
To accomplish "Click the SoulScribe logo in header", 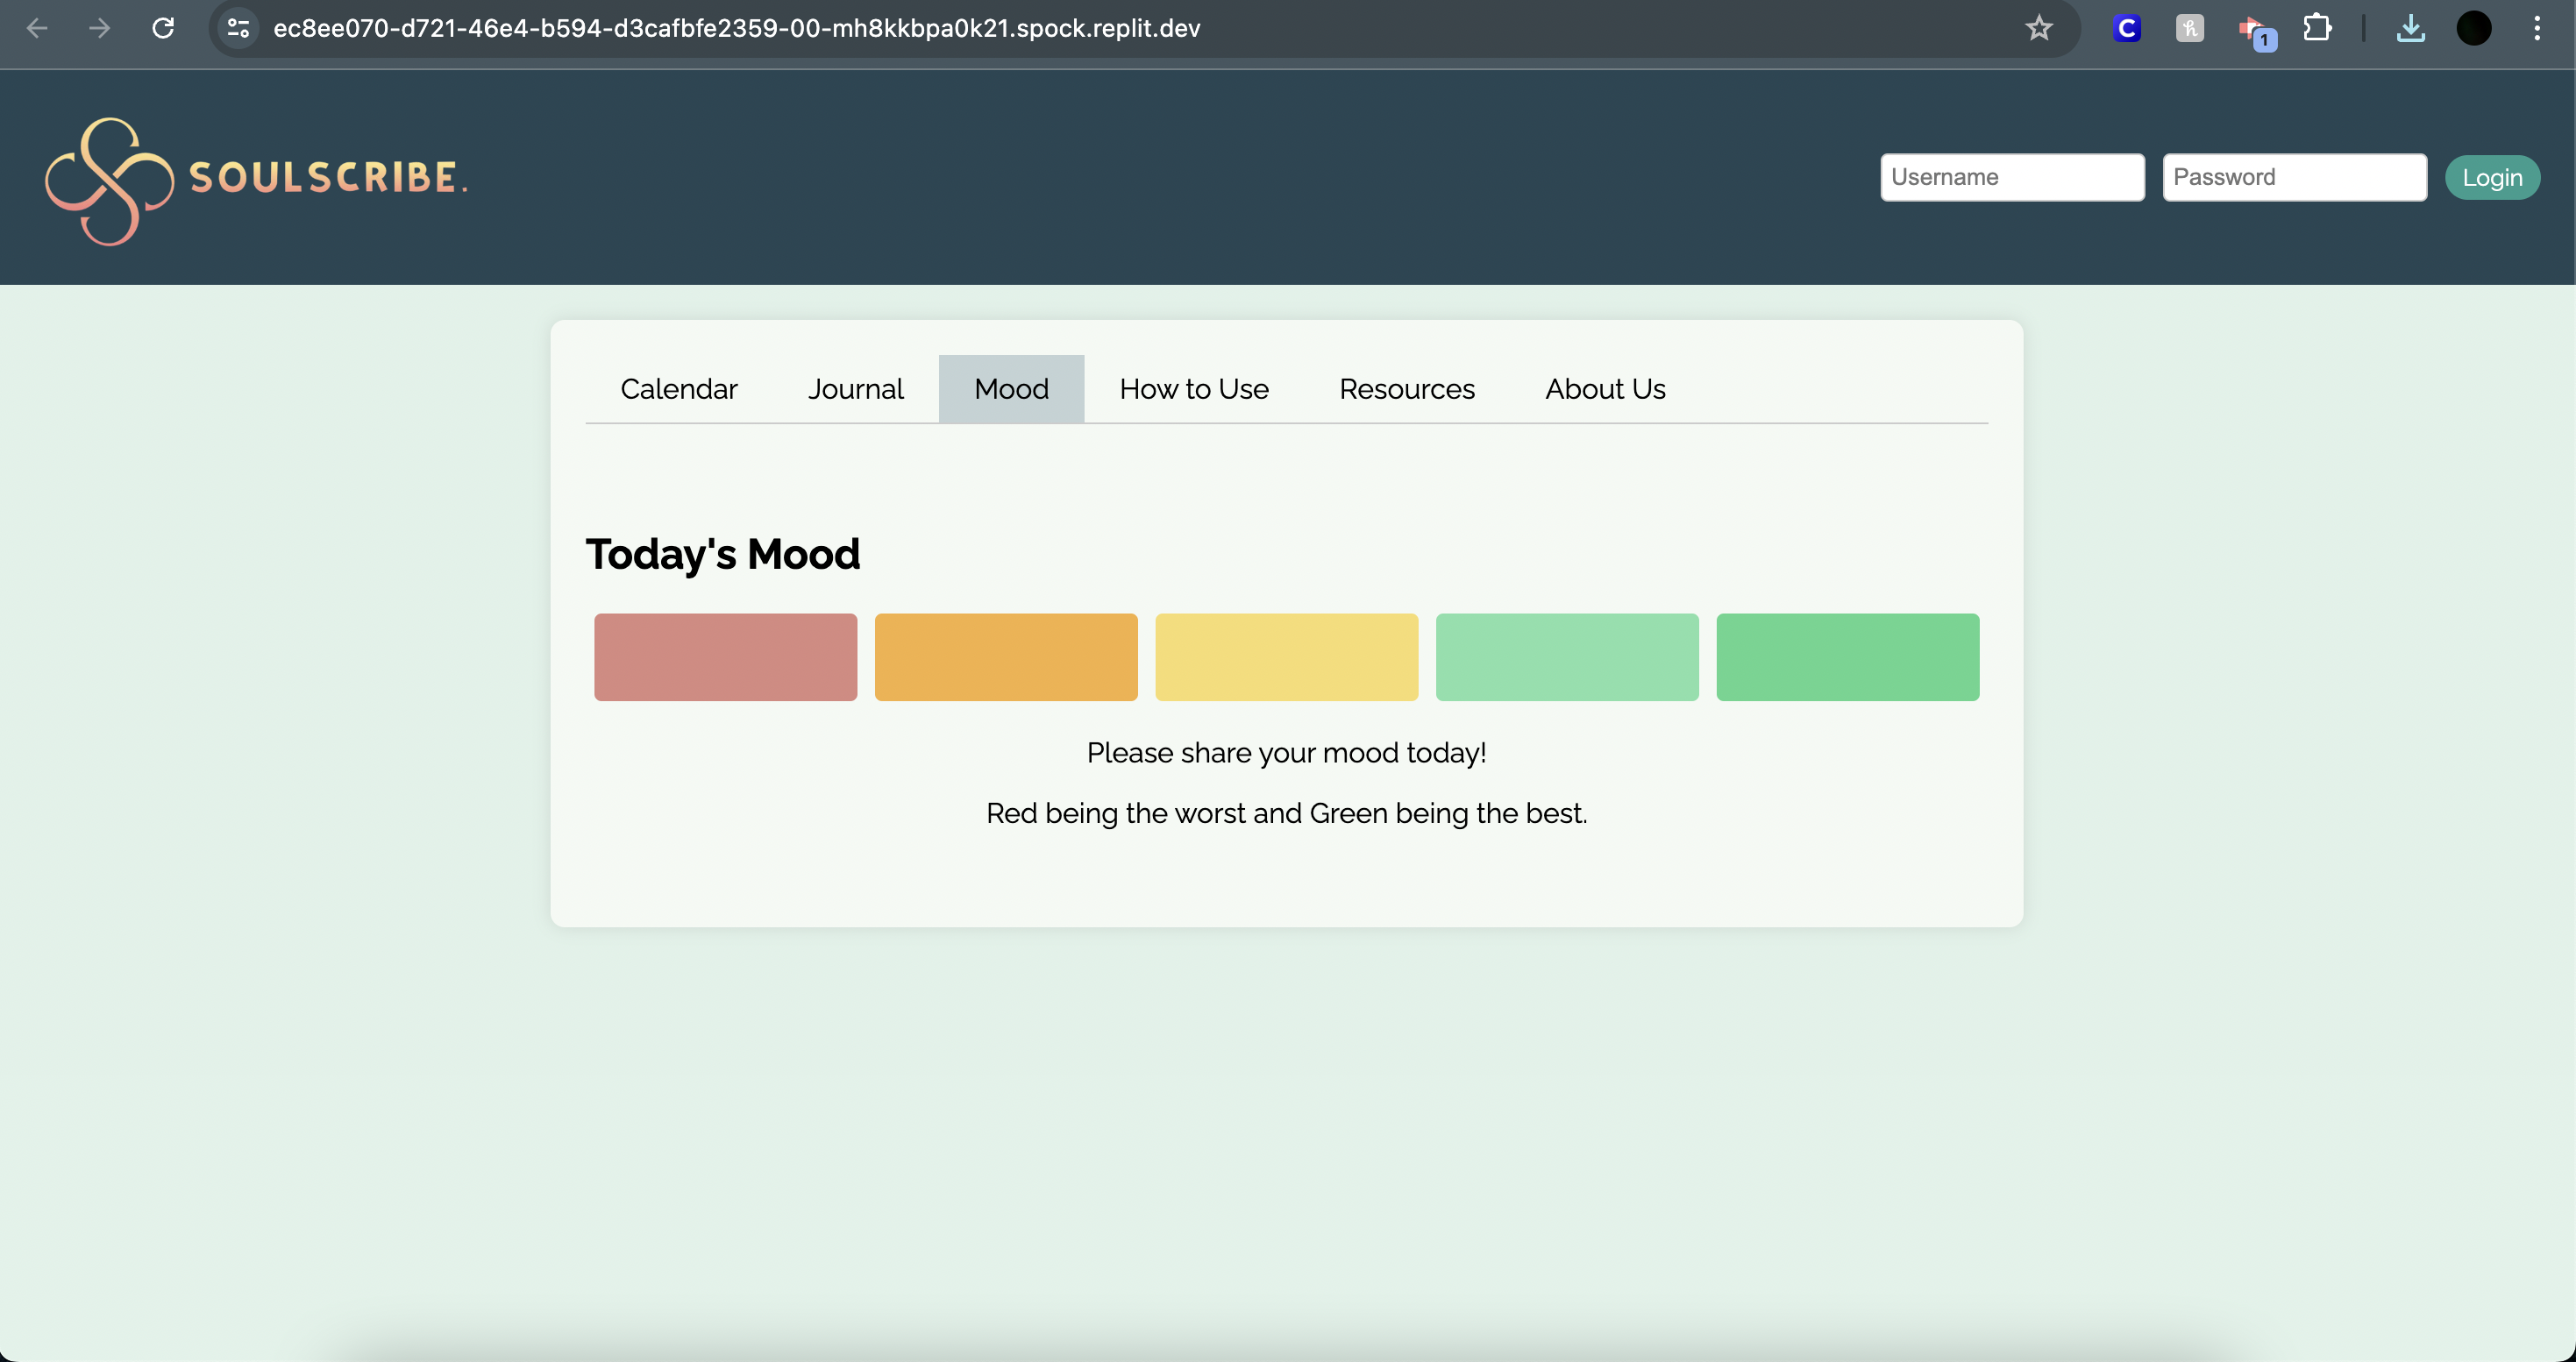I will (255, 179).
